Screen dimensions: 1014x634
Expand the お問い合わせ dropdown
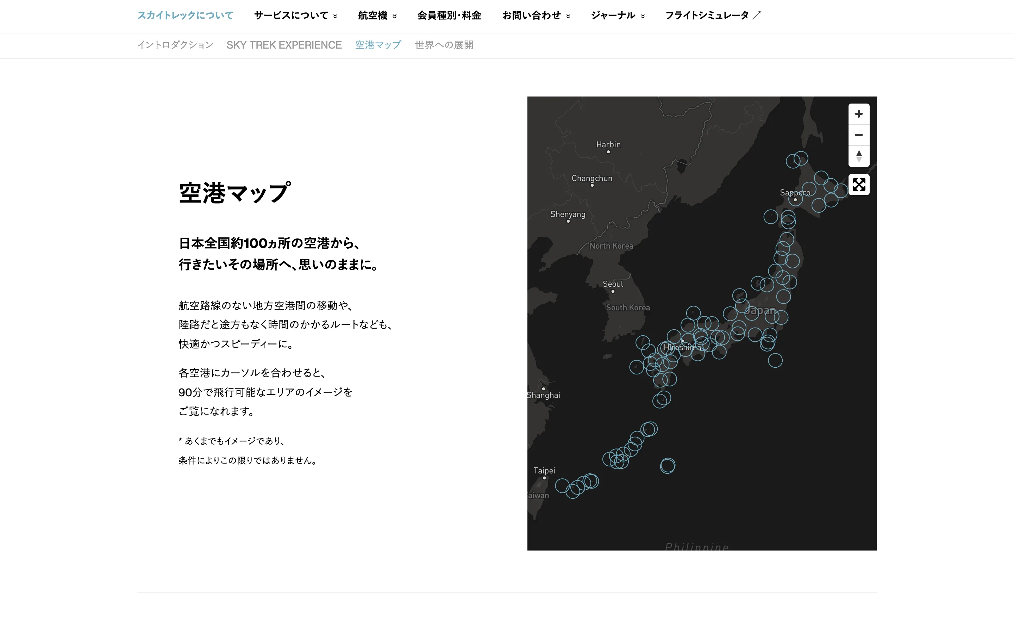(x=536, y=15)
